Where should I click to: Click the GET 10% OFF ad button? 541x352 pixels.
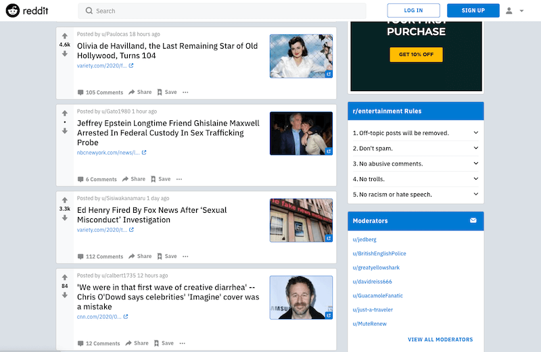[x=416, y=55]
